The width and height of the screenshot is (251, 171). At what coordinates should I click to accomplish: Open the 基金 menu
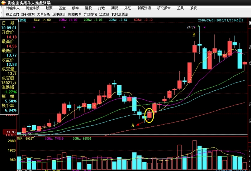(x=62, y=8)
